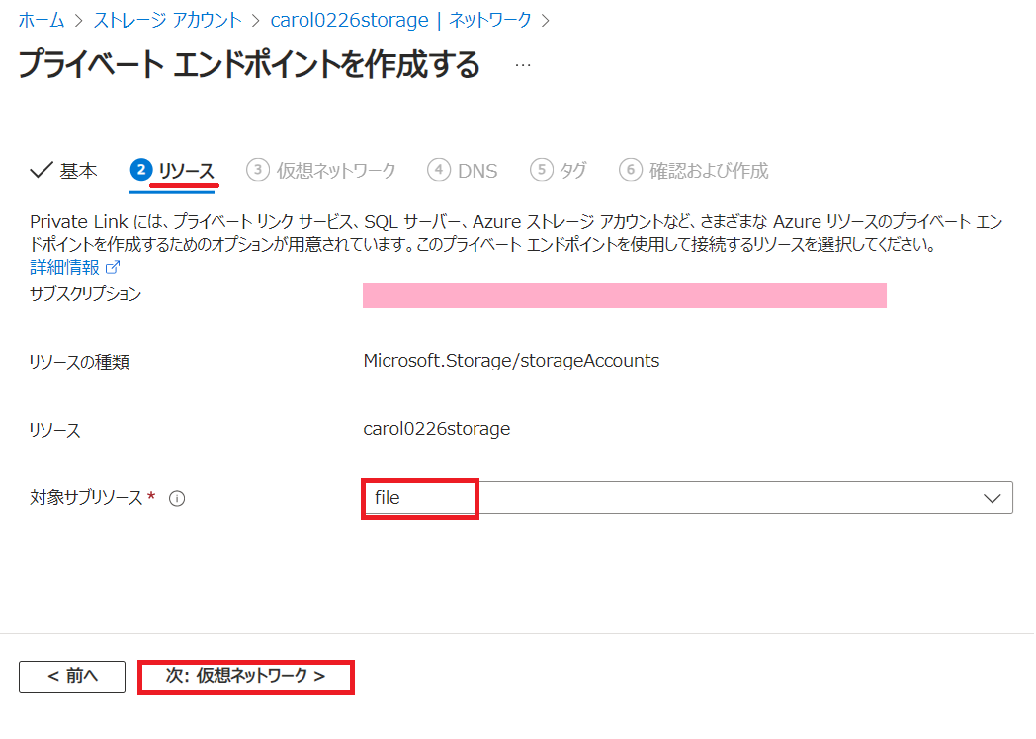Click the サブスクリプション label
This screenshot has height=739, width=1036.
[x=85, y=293]
